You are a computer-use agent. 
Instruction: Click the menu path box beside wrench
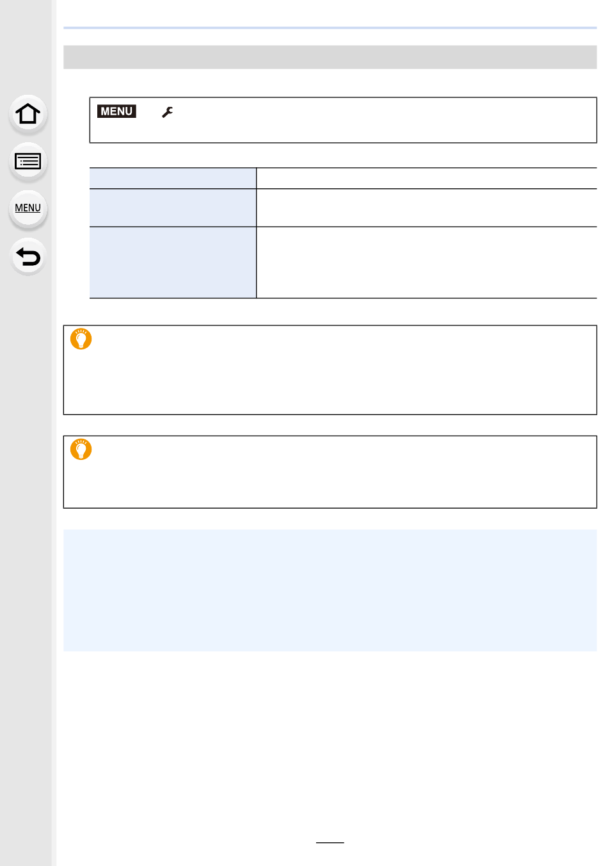(343, 120)
